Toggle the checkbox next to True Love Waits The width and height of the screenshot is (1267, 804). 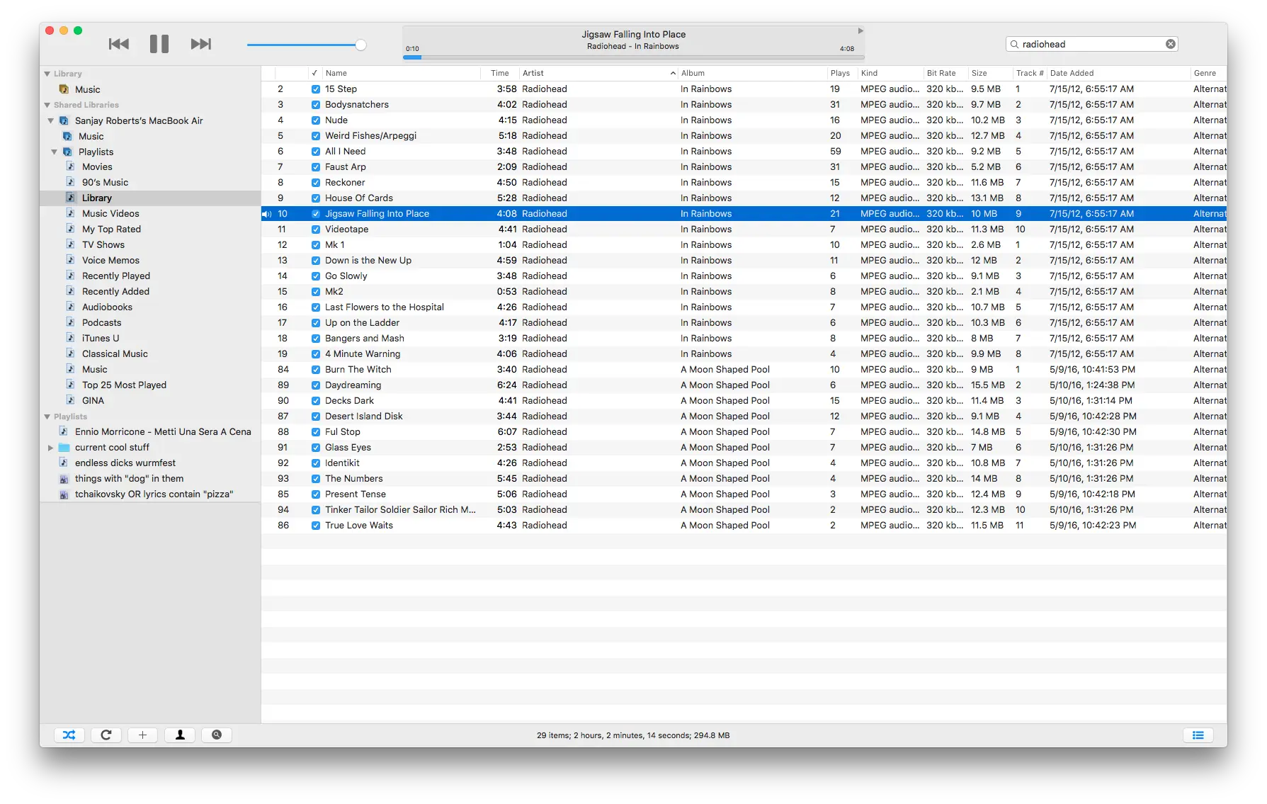pyautogui.click(x=315, y=525)
